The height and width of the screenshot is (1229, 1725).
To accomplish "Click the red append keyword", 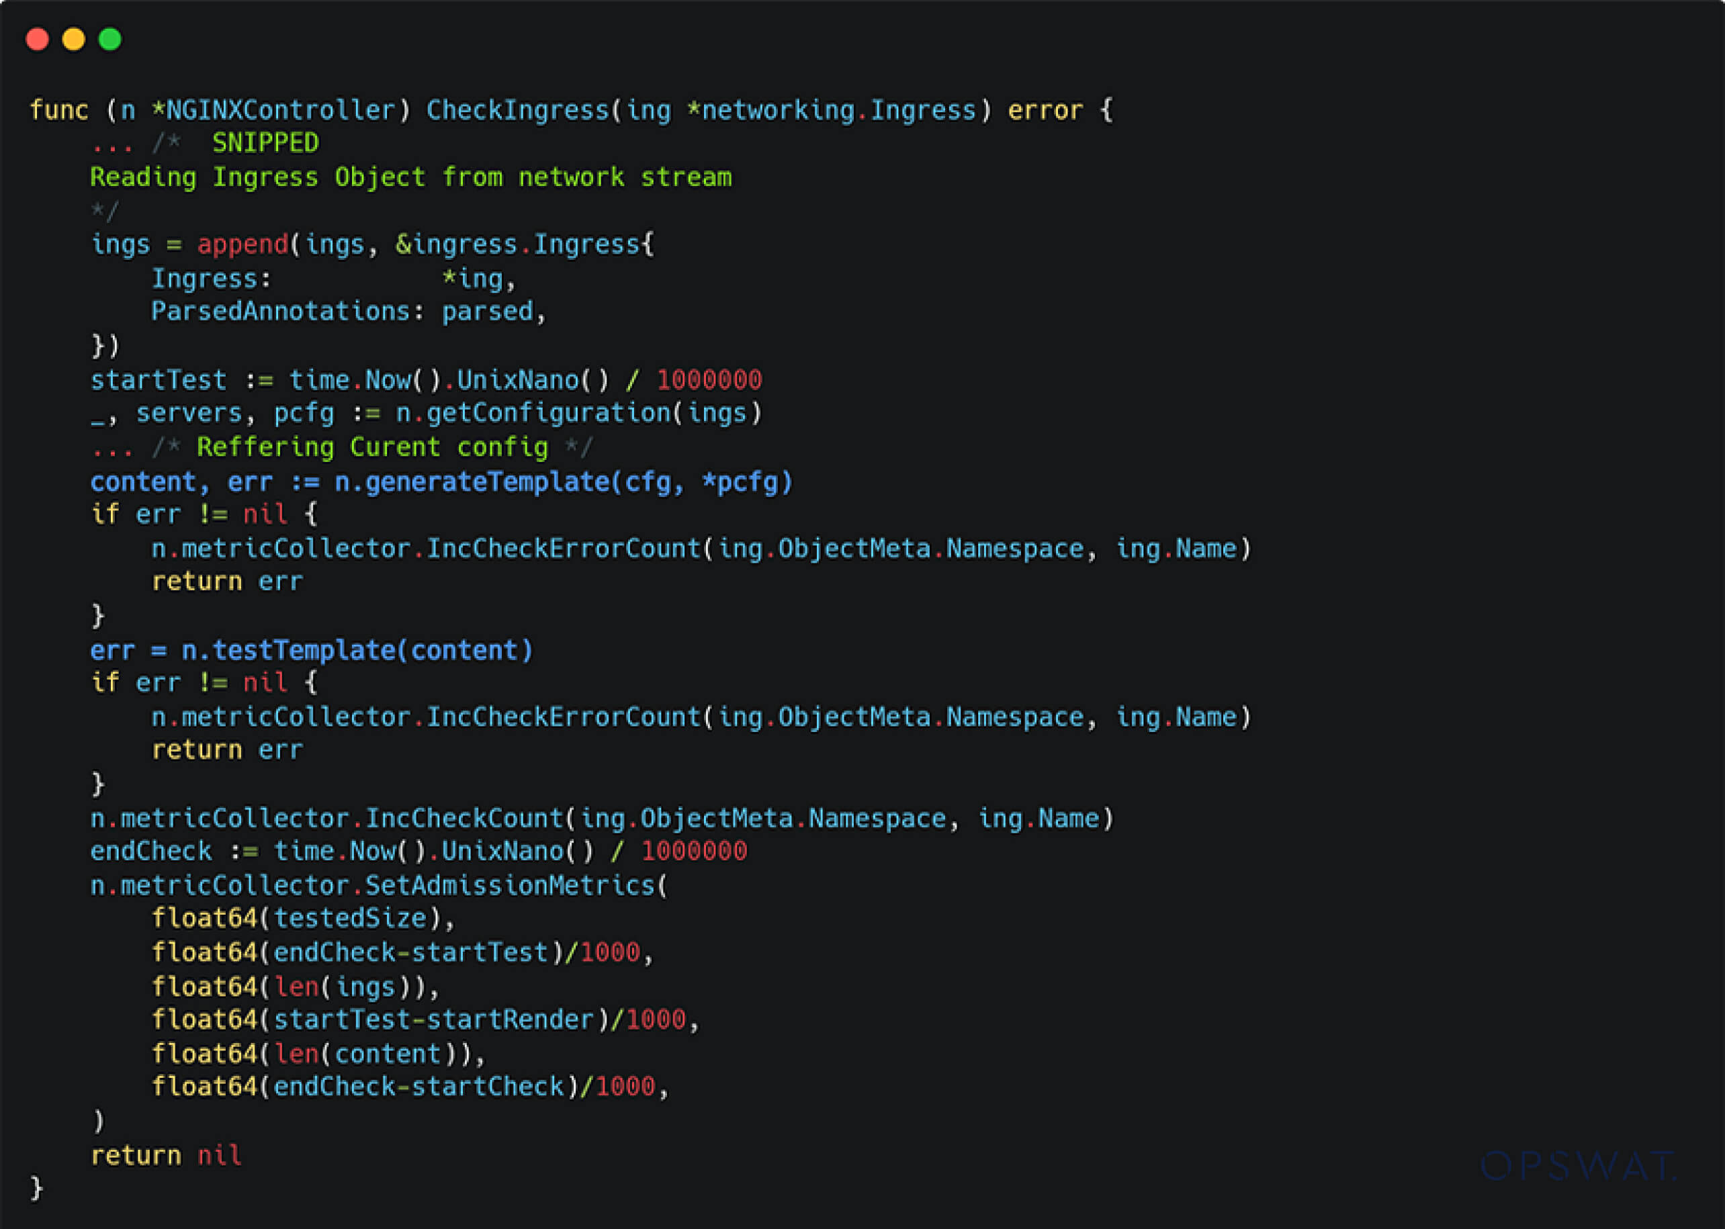I will (x=242, y=244).
